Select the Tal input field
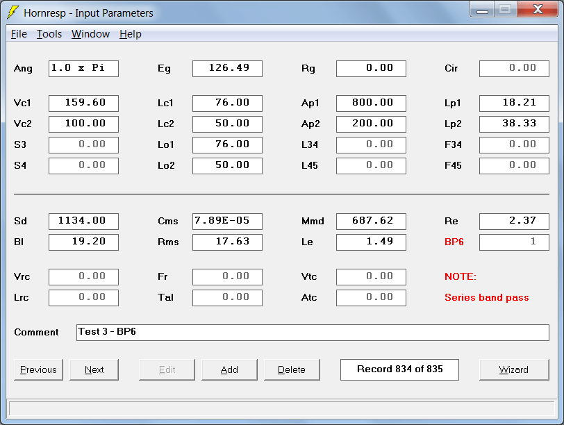Viewport: 564px width, 425px height. tap(227, 298)
